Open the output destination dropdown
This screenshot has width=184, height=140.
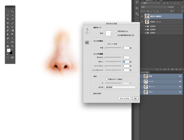pos(121,87)
